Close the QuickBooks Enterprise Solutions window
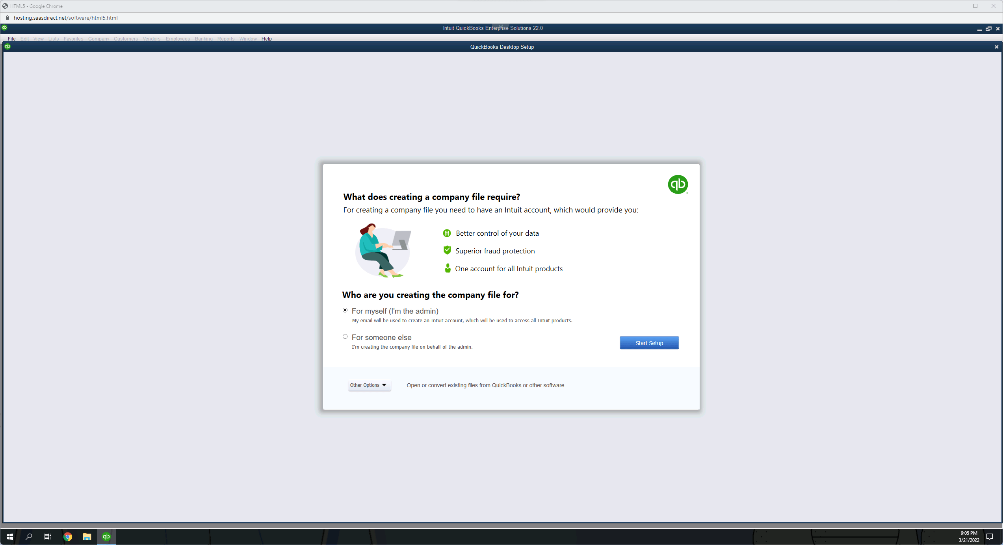This screenshot has height=545, width=1003. click(998, 29)
